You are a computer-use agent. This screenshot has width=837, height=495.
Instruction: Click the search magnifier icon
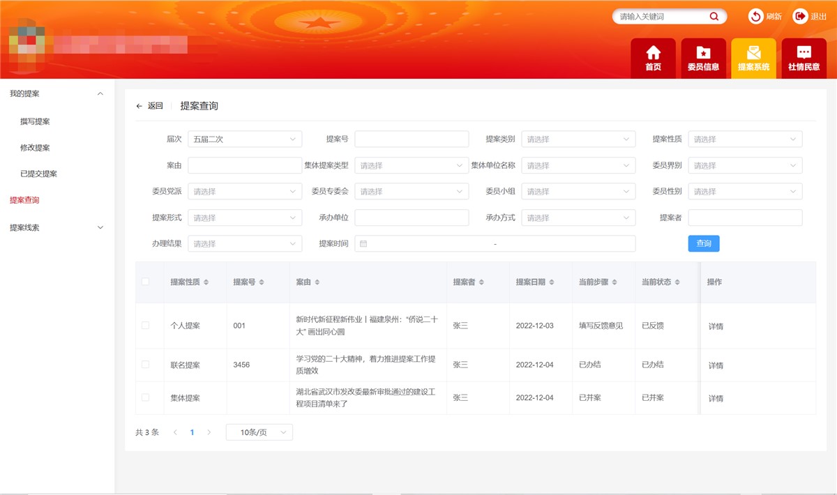click(714, 16)
